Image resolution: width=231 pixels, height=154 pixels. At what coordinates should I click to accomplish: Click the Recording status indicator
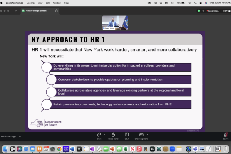(x=214, y=11)
